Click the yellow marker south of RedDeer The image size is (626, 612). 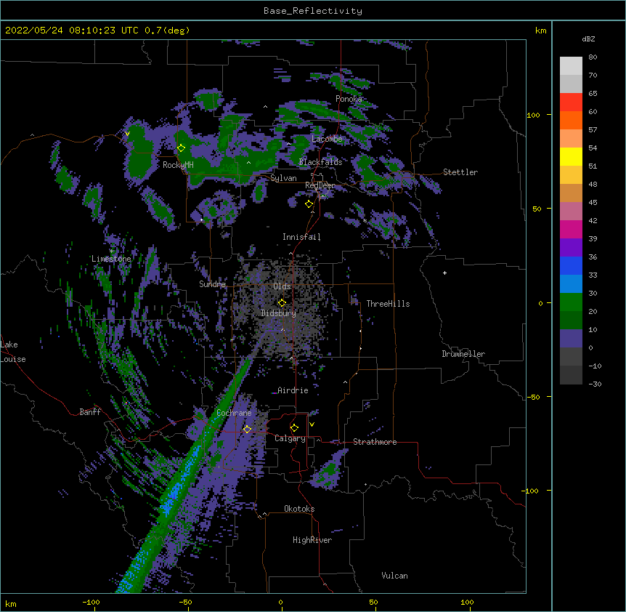(x=309, y=204)
